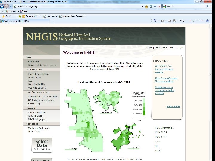Screen dimensions: 215x161
Task: Click the Read Mail icon in the command bar
Action: pos(170,21)
